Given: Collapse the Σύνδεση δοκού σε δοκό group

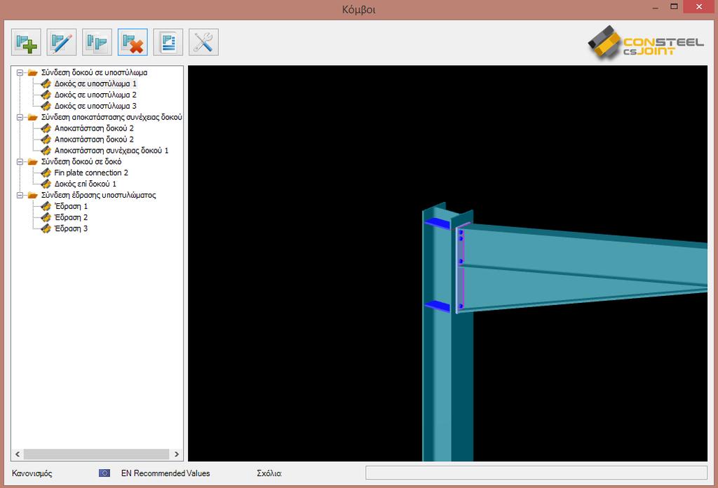Looking at the screenshot, I should pos(20,161).
